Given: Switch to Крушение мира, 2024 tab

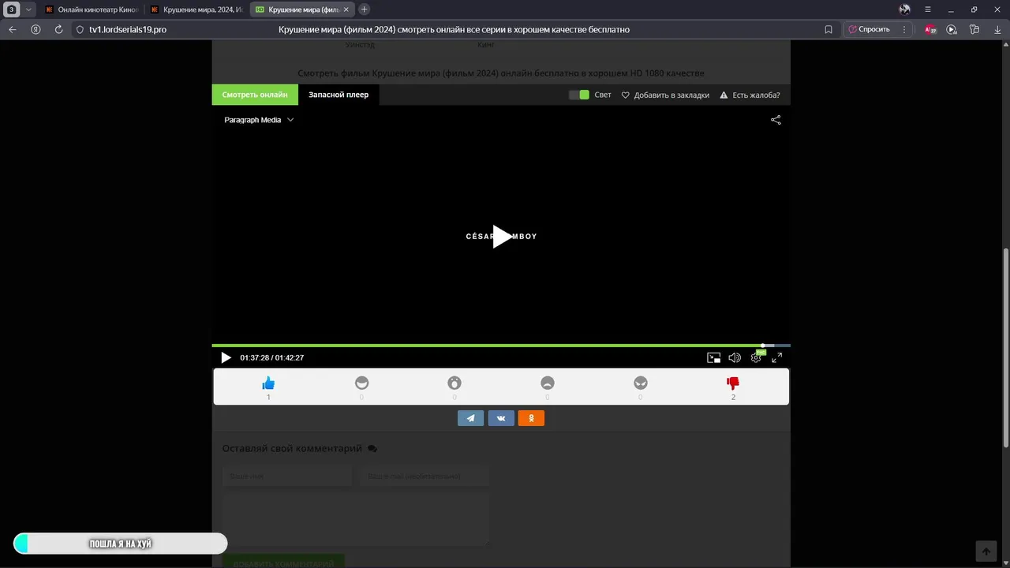Looking at the screenshot, I should [x=197, y=9].
